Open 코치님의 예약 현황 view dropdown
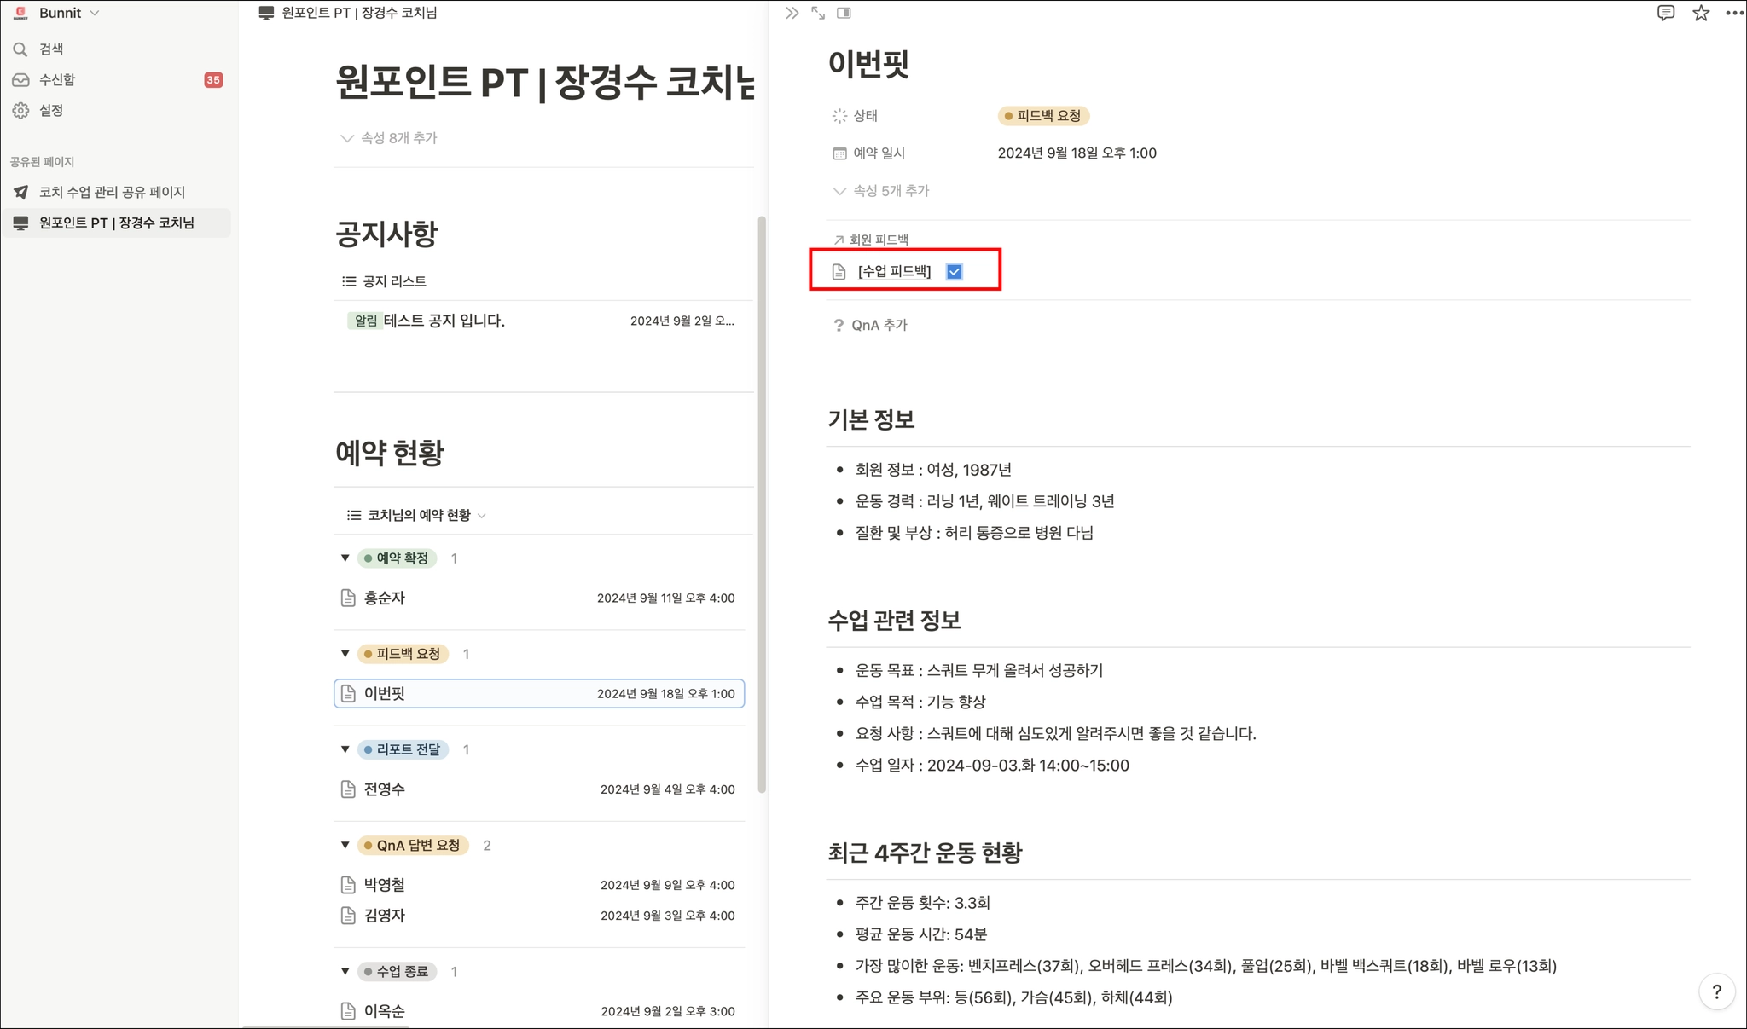 pyautogui.click(x=417, y=515)
